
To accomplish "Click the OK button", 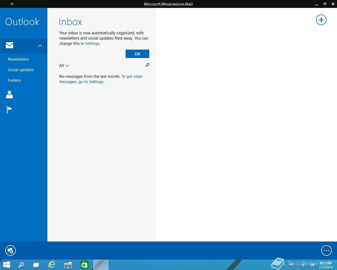I will point(137,54).
